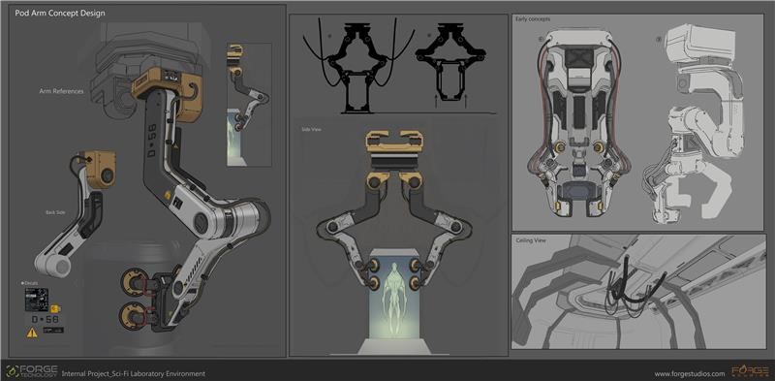Viewport: 775px width, 381px height.
Task: Click the small black label strip decal
Action: pos(53,330)
